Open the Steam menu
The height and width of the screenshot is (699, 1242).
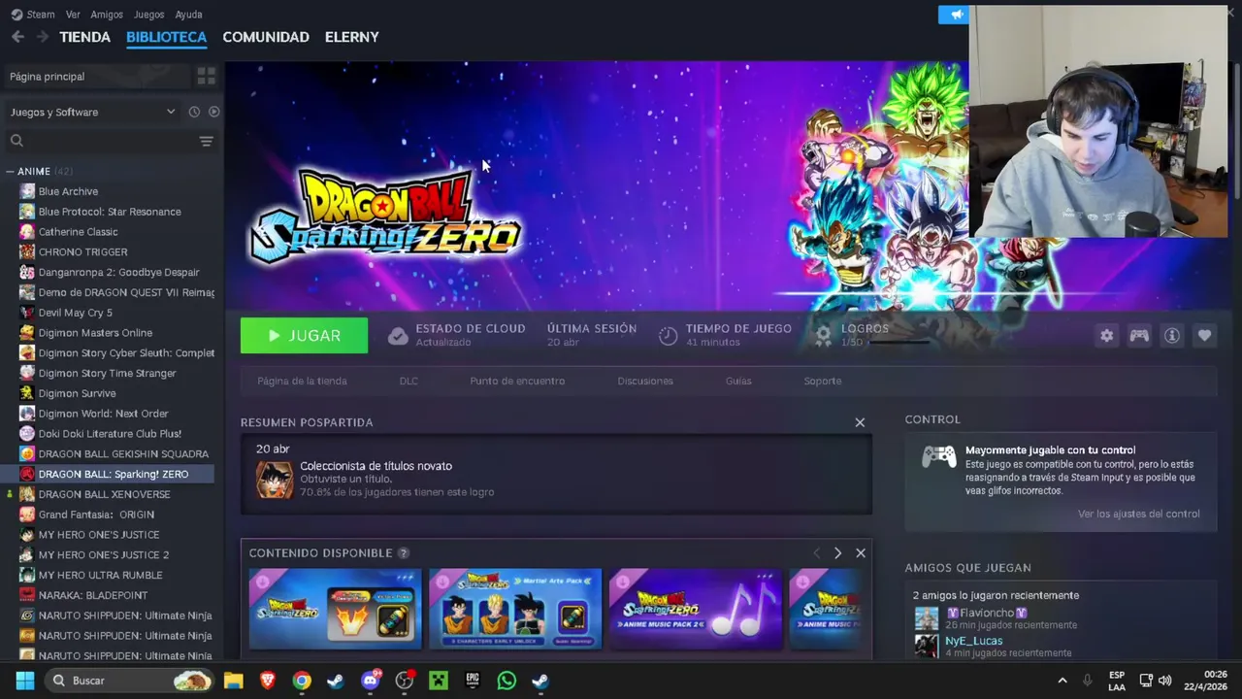tap(40, 15)
